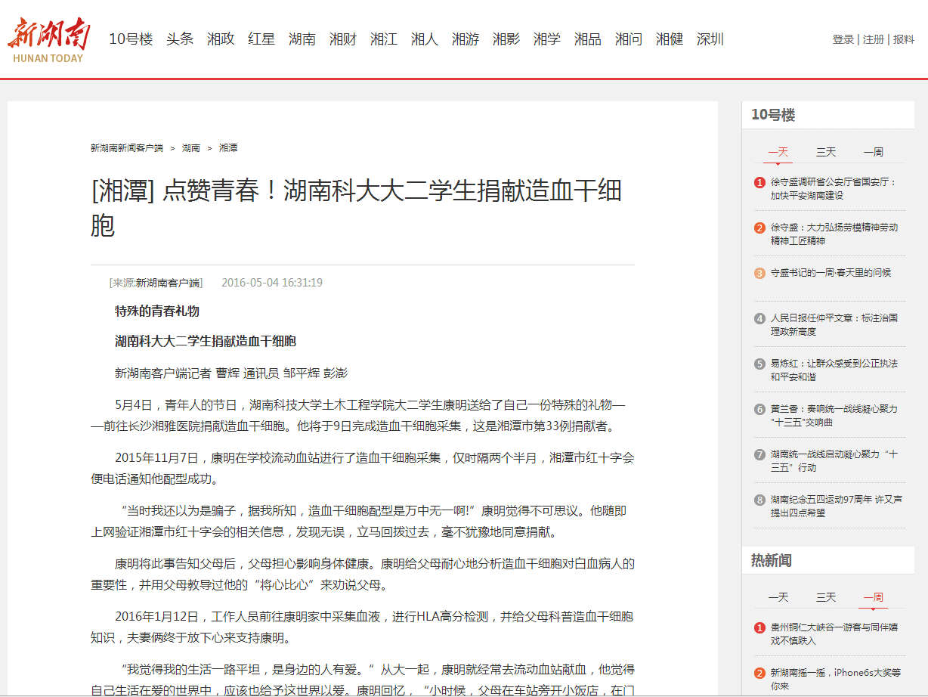Open story 易炼红：让群众感受到公正执法
The image size is (928, 697).
[x=834, y=370]
